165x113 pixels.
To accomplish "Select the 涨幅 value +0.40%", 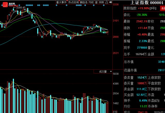I will [x=142, y=34].
